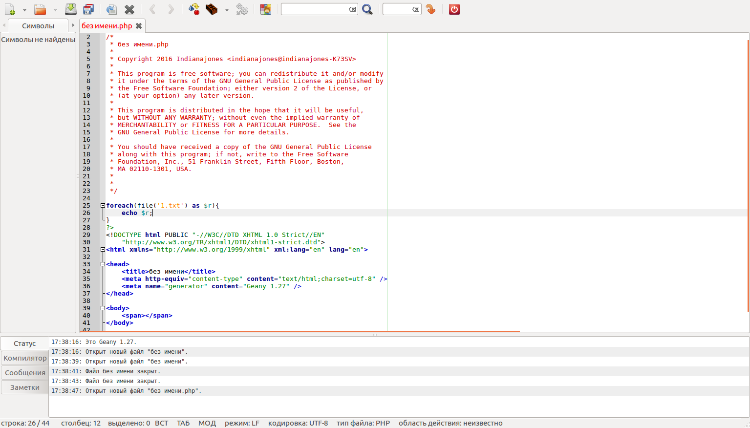The width and height of the screenshot is (750, 428).
Task: Click the Copyright 2016 Indianajones line
Action: click(x=236, y=59)
